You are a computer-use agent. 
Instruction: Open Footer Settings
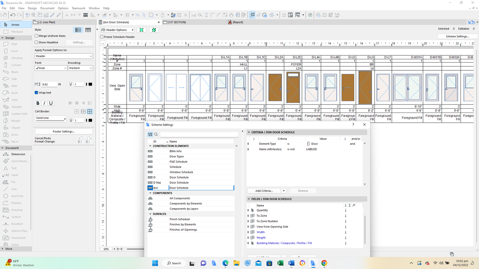(63, 131)
